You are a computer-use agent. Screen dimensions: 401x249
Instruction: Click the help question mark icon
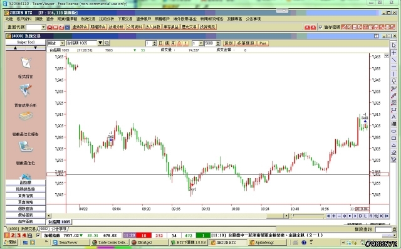376,36
